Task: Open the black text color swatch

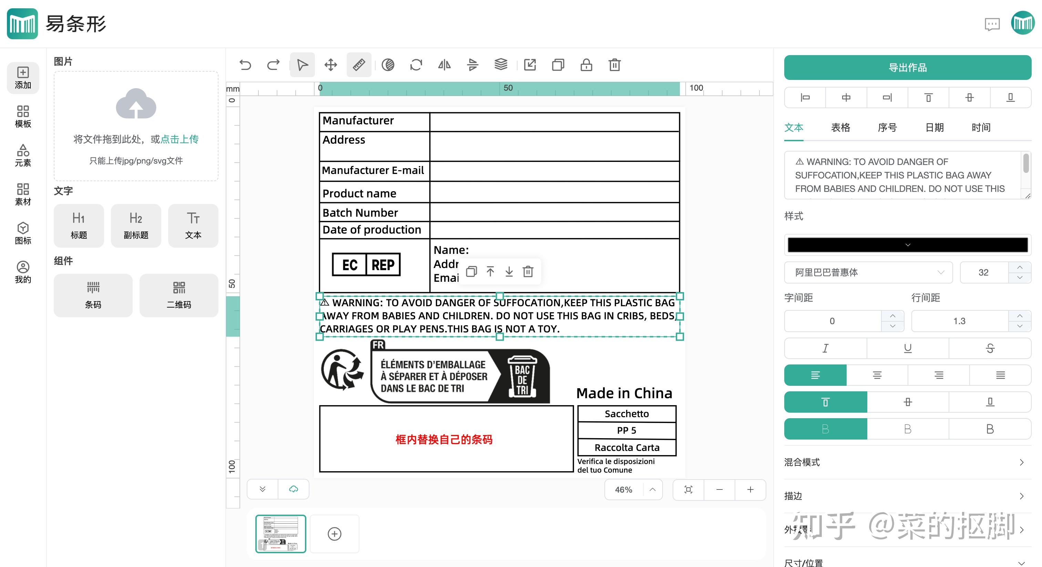Action: coord(907,245)
